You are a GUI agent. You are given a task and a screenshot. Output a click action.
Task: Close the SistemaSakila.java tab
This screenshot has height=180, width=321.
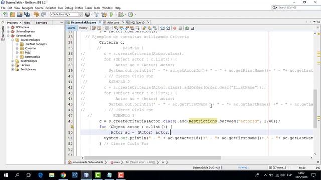coord(100,22)
